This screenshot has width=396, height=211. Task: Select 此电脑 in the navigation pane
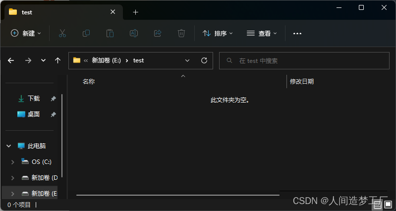coord(37,146)
